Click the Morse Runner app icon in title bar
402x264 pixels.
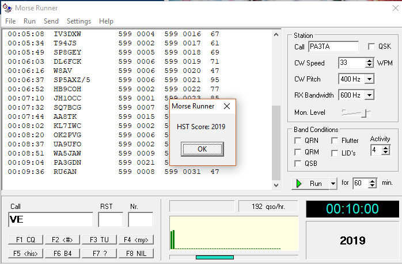pyautogui.click(x=7, y=8)
